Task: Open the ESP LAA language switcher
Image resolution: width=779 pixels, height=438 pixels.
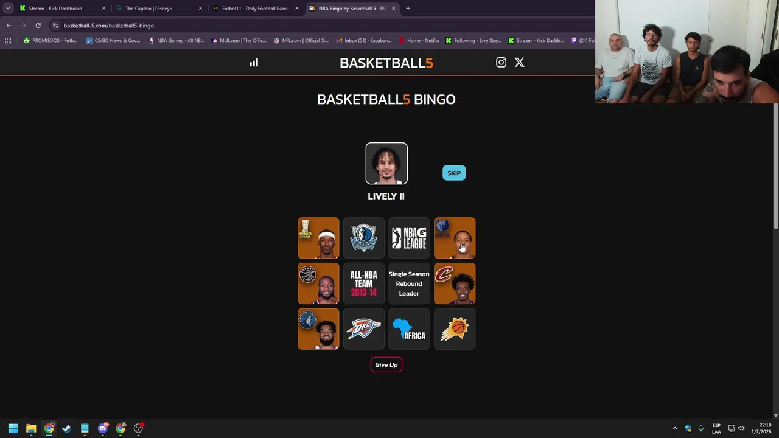Action: [716, 428]
